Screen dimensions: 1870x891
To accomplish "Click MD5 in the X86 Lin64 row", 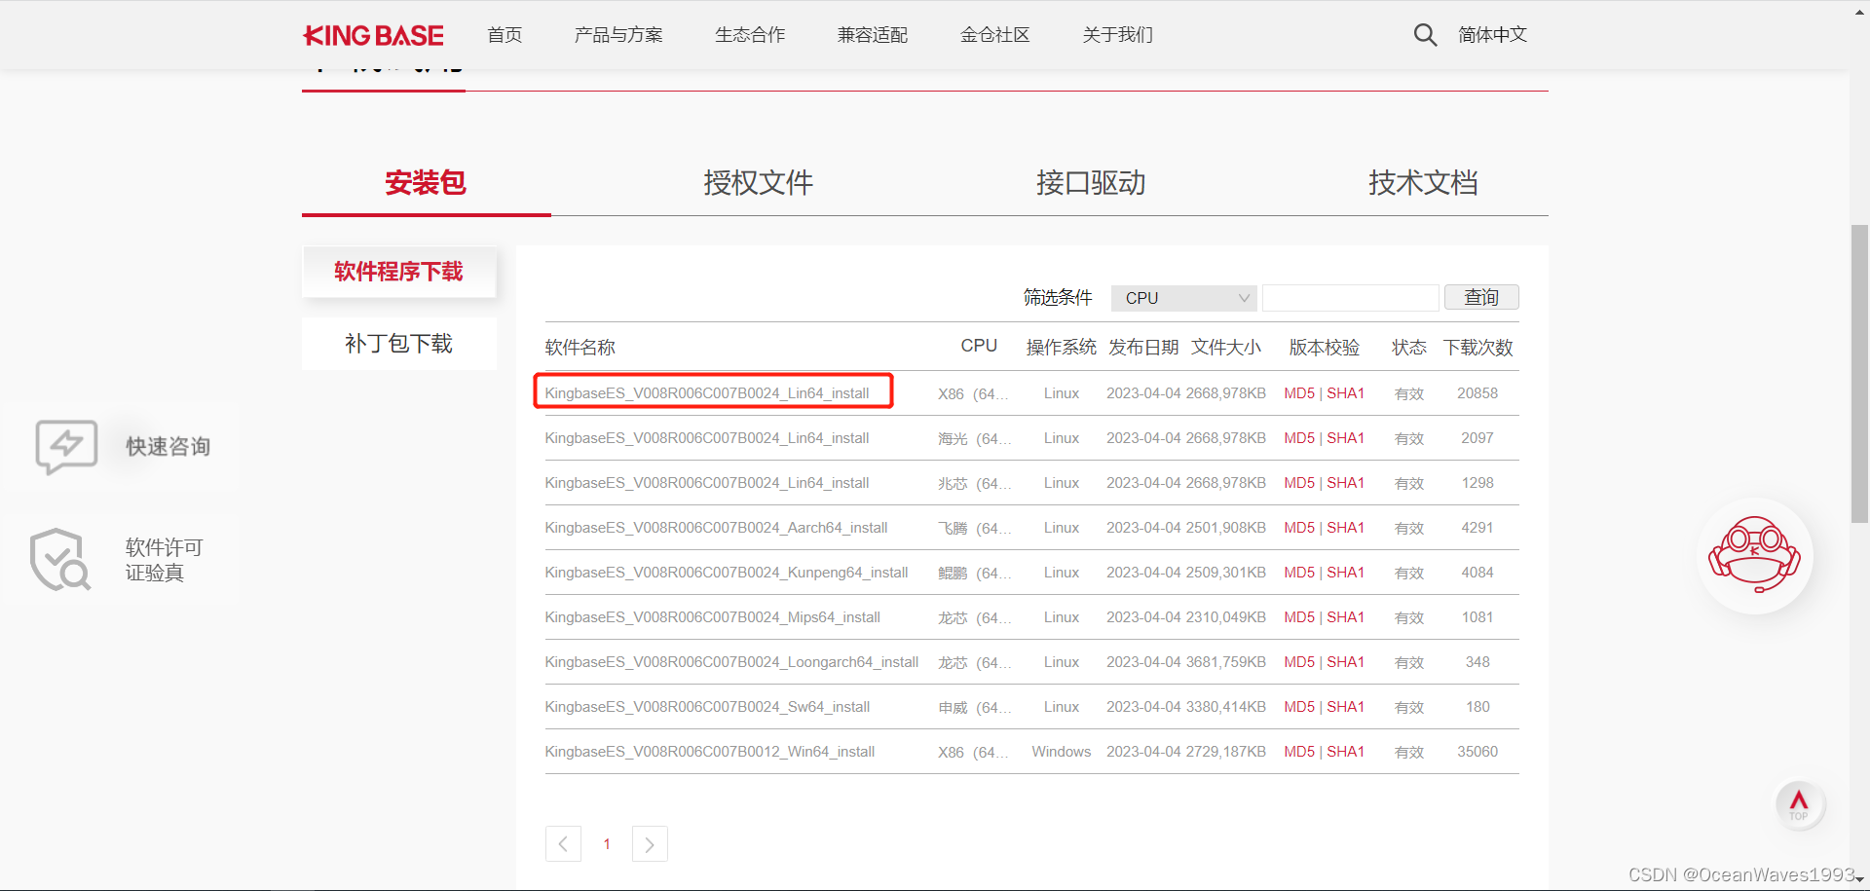I will pyautogui.click(x=1299, y=393).
